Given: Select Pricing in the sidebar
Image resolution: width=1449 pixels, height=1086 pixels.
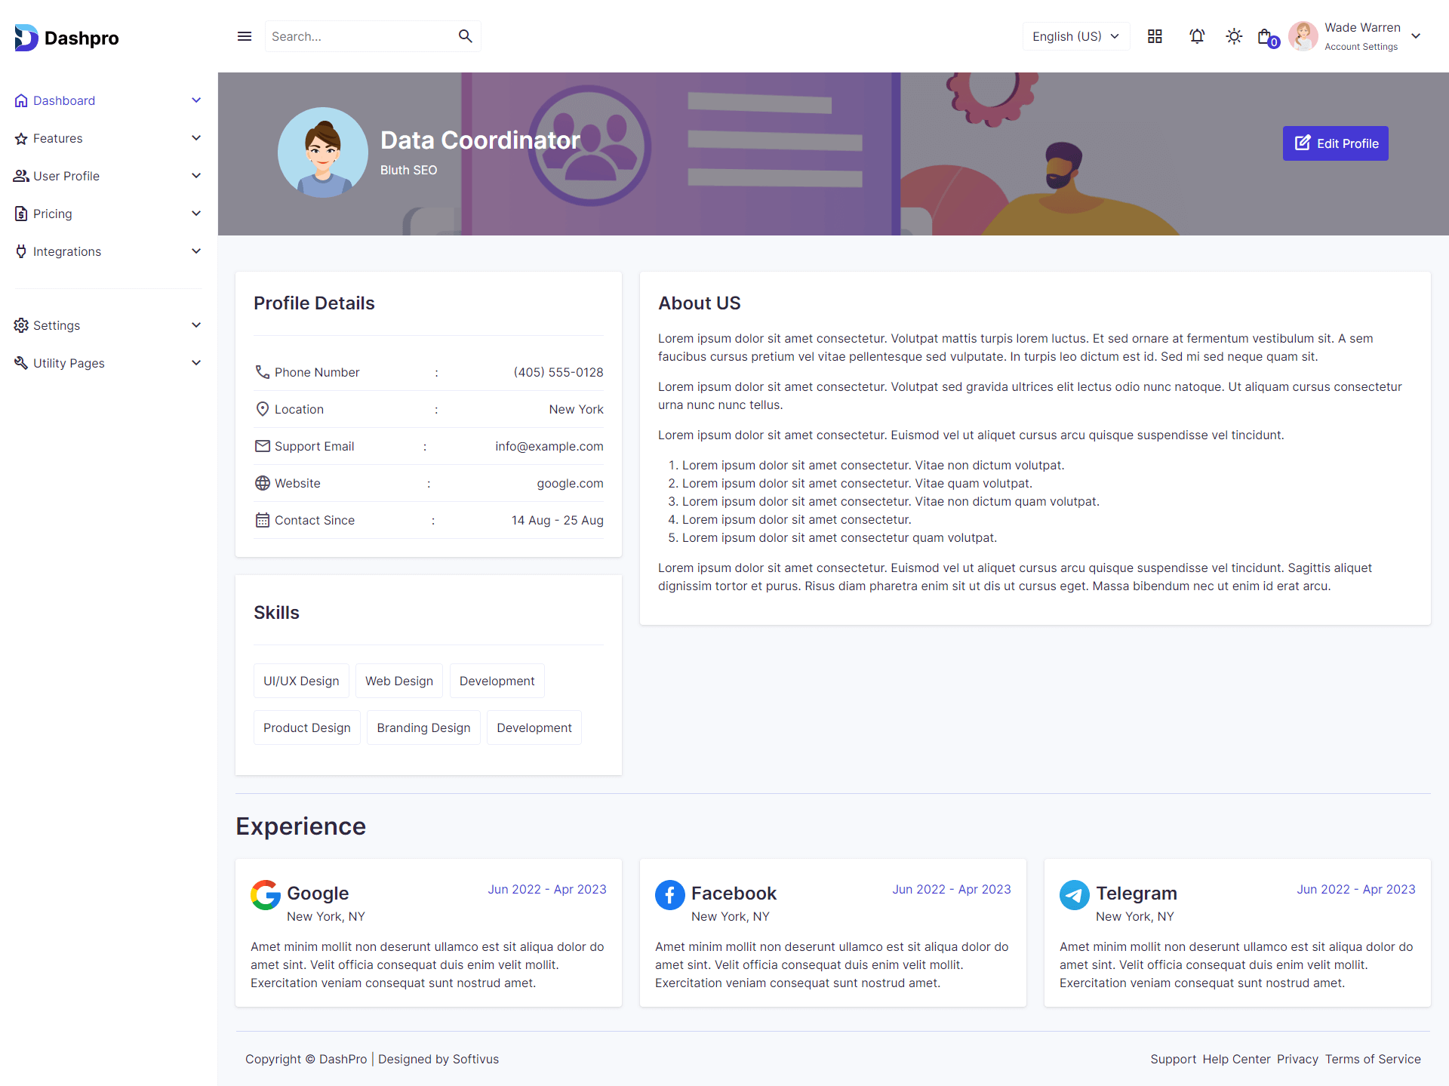Looking at the screenshot, I should [53, 214].
